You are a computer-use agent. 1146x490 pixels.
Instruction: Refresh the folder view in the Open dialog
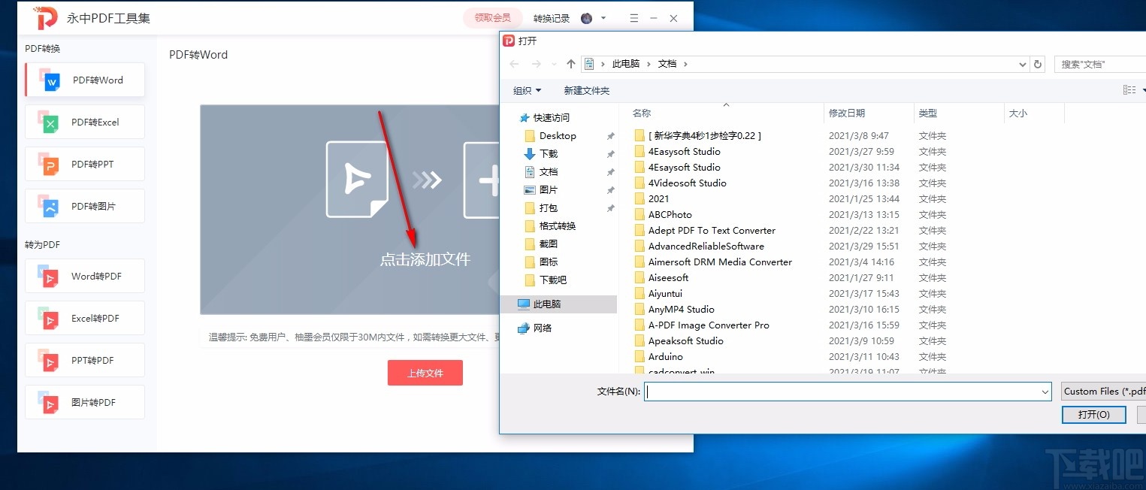tap(1038, 64)
